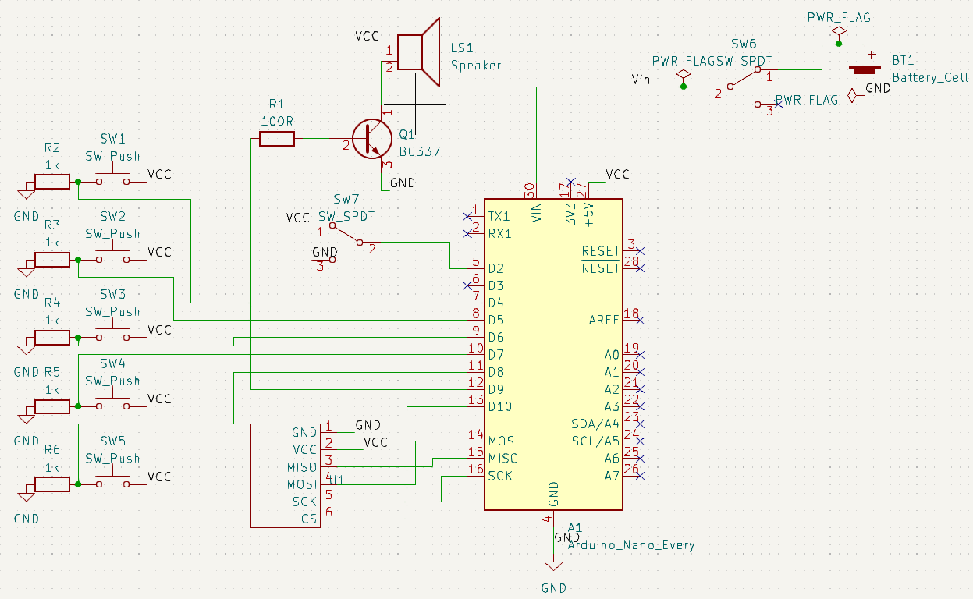973x599 pixels.
Task: Select the '100R' value text
Action: tap(276, 121)
